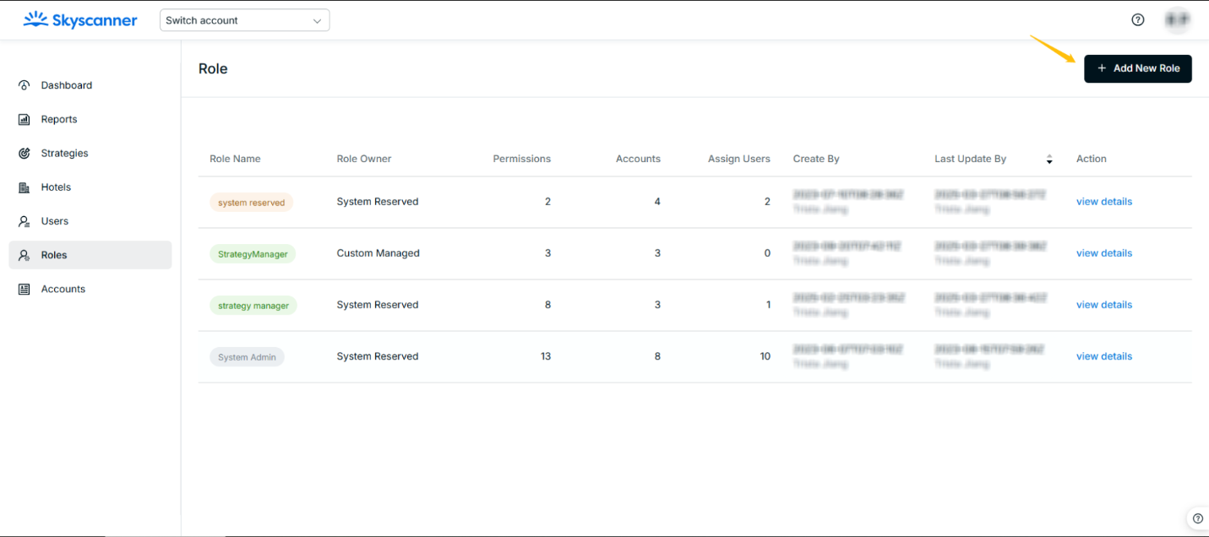This screenshot has width=1209, height=537.
Task: Click assign users value 10
Action: coord(765,356)
